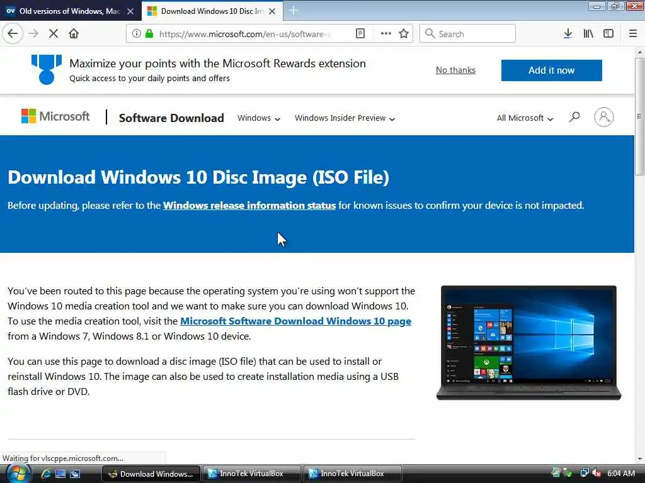Open second InnoTek VirtualBox taskbar button
This screenshot has height=483, width=645.
[352, 474]
